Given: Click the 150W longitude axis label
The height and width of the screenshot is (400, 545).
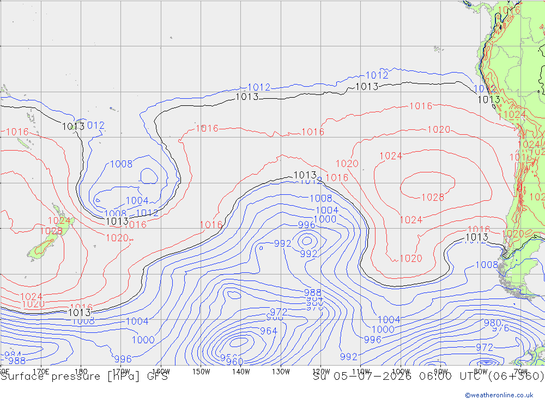Looking at the screenshot, I should 201,372.
